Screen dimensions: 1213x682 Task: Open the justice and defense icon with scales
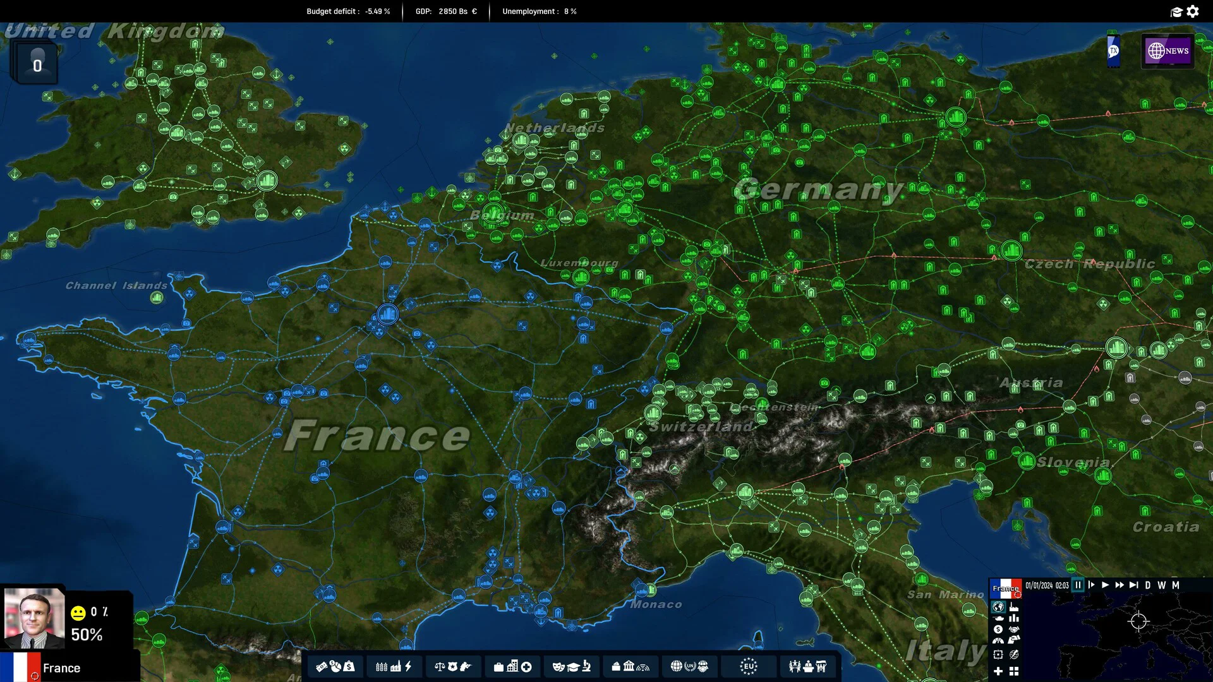tap(453, 666)
